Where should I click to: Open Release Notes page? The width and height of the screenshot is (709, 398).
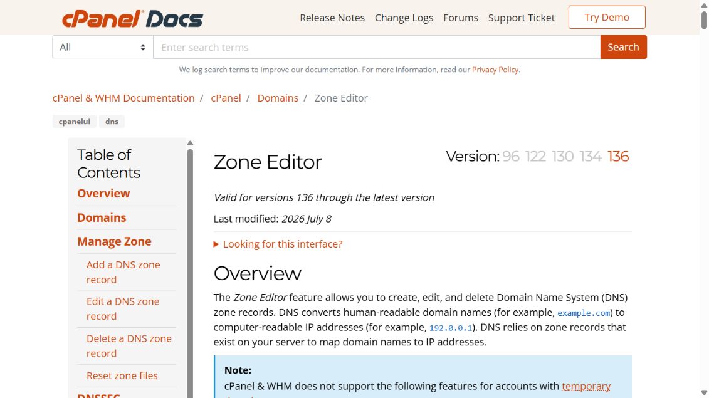coord(332,18)
